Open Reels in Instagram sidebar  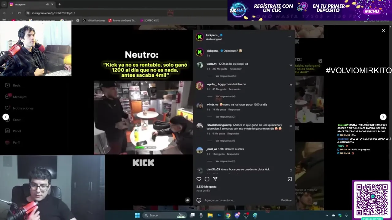13,86
